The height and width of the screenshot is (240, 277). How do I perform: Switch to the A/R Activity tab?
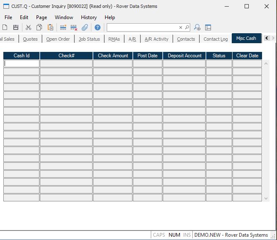(156, 39)
